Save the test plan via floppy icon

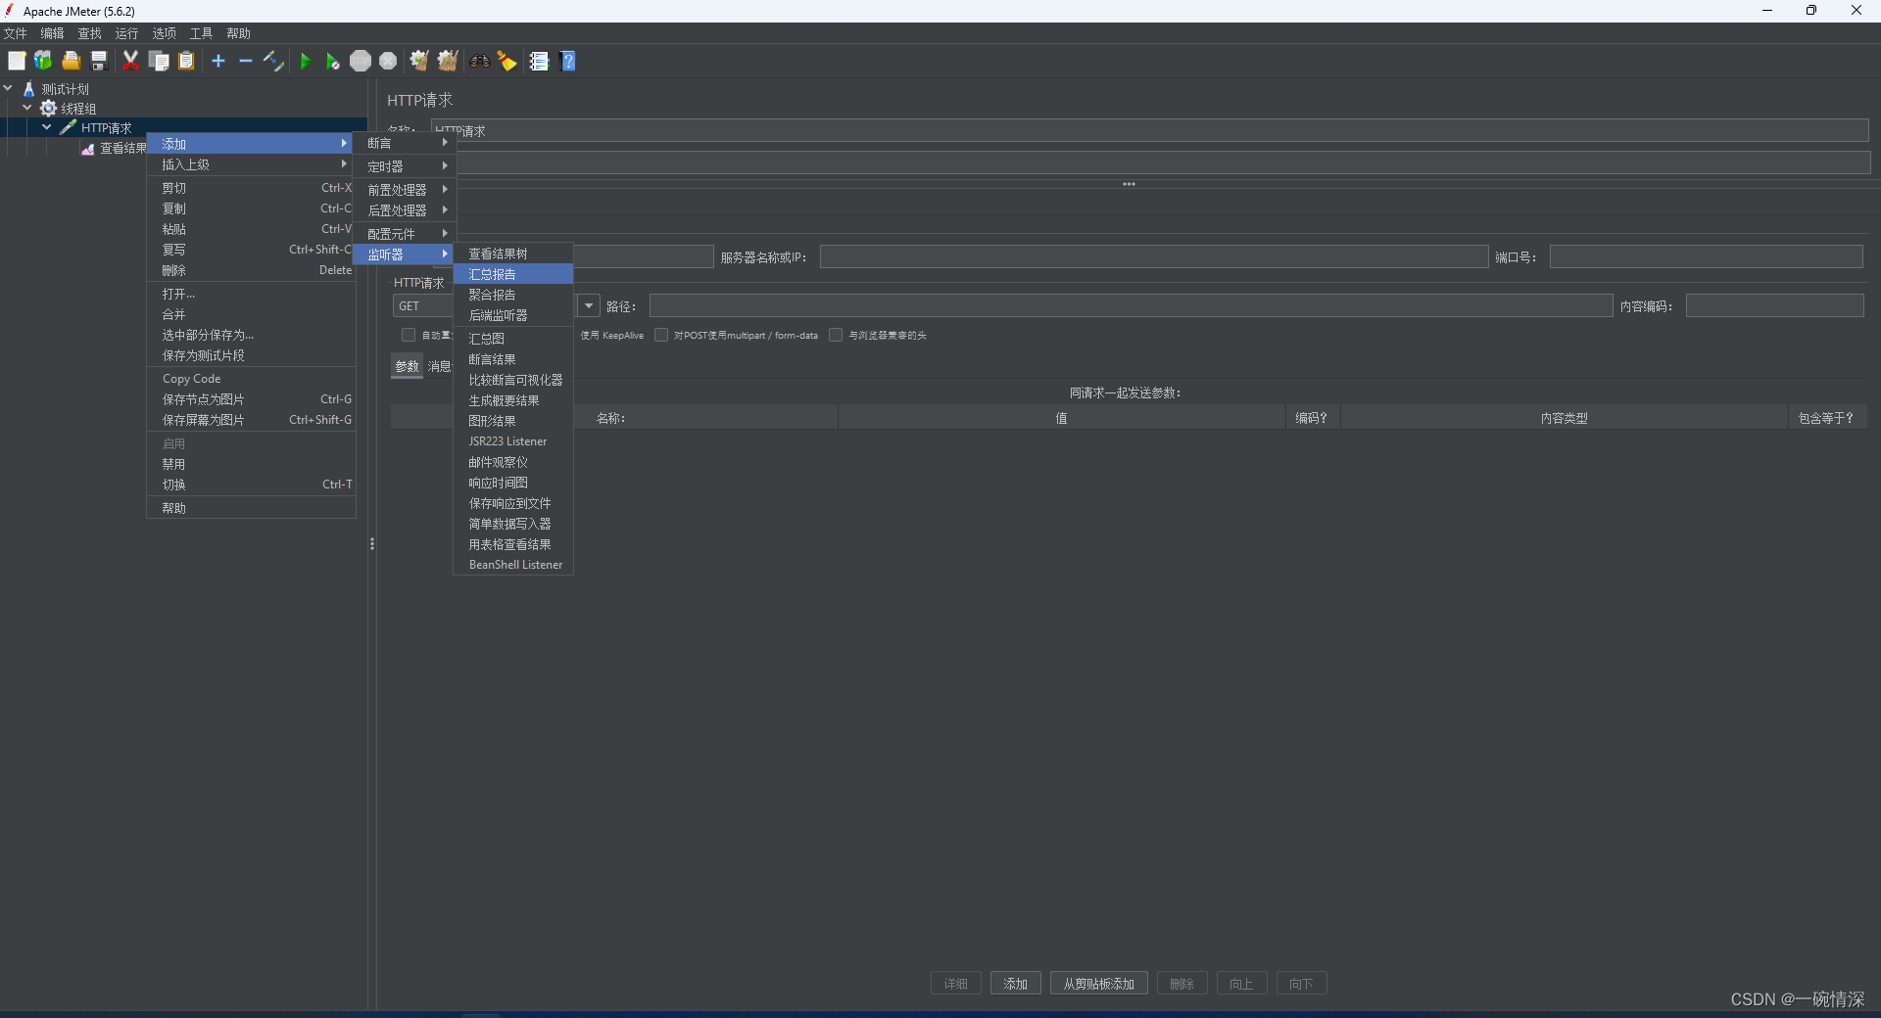click(99, 61)
